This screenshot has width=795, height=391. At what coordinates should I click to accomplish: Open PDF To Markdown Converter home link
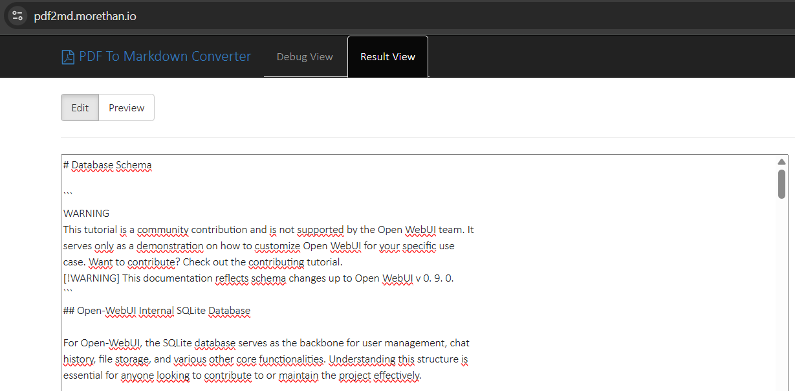click(x=156, y=56)
